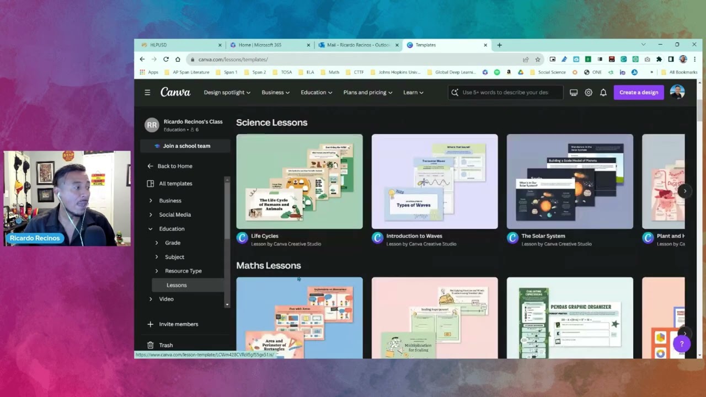Open the account profile avatar in Canva
The image size is (706, 397).
[x=677, y=92]
